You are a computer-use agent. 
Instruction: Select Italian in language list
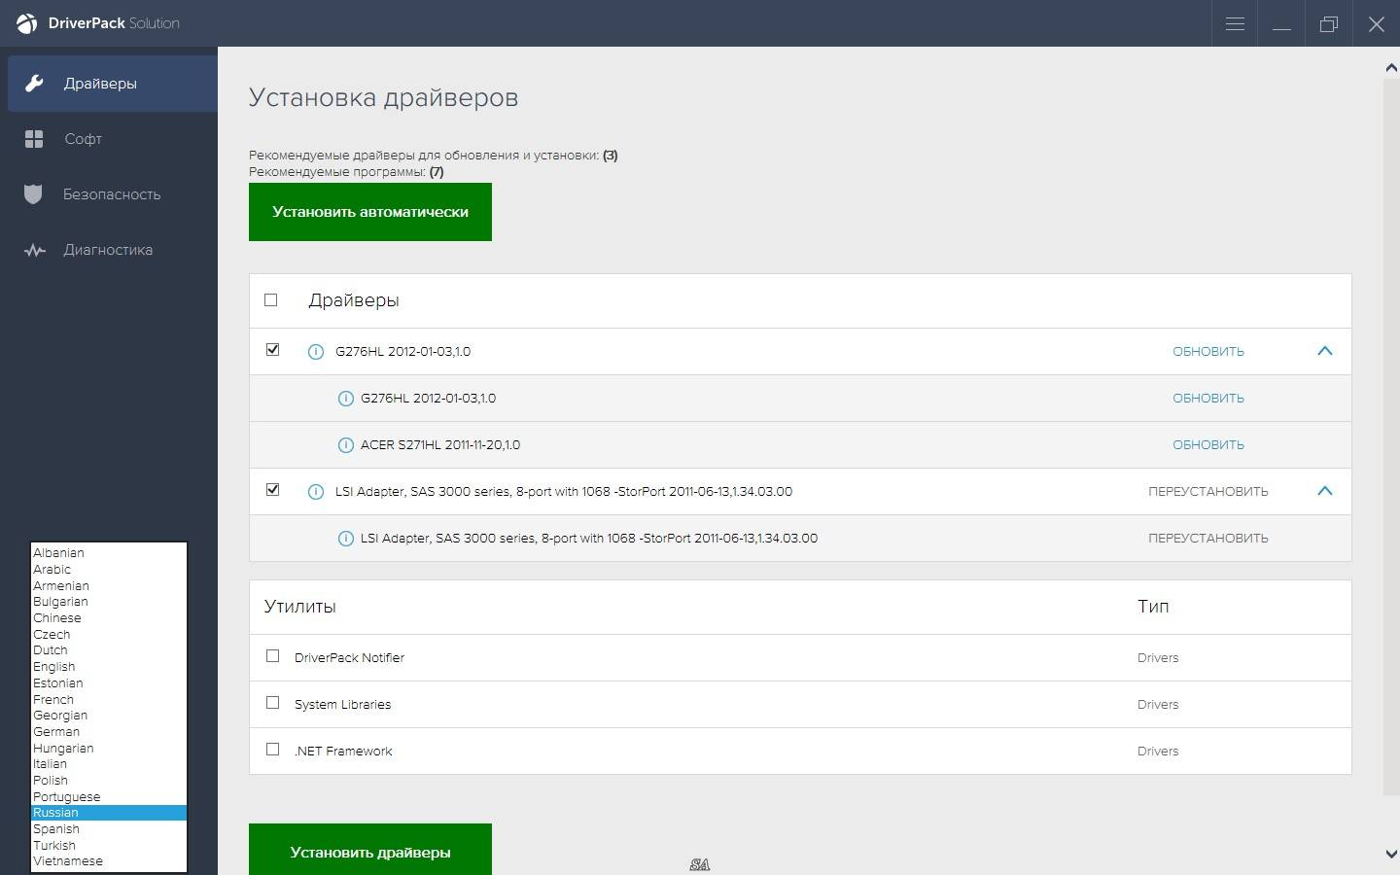[x=109, y=764]
